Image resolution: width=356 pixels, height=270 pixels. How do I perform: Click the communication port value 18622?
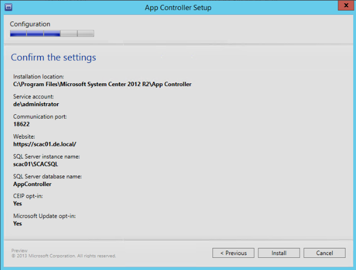pyautogui.click(x=21, y=124)
